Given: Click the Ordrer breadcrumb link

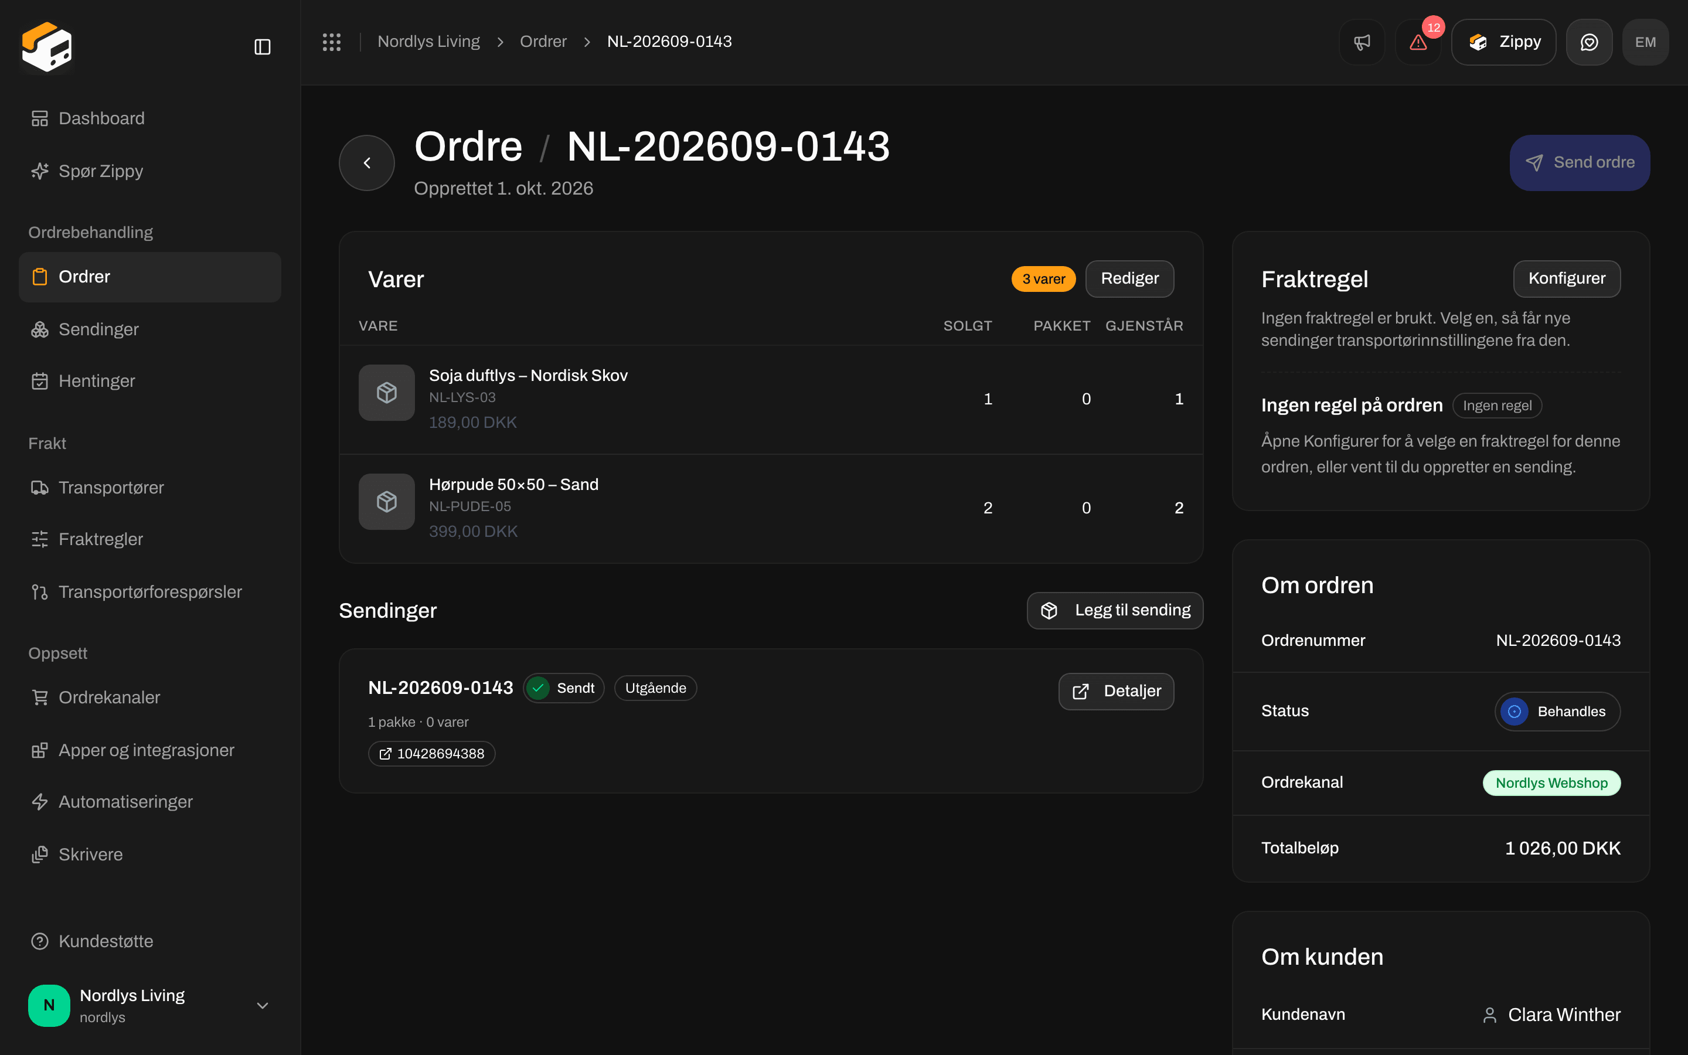Looking at the screenshot, I should tap(543, 42).
